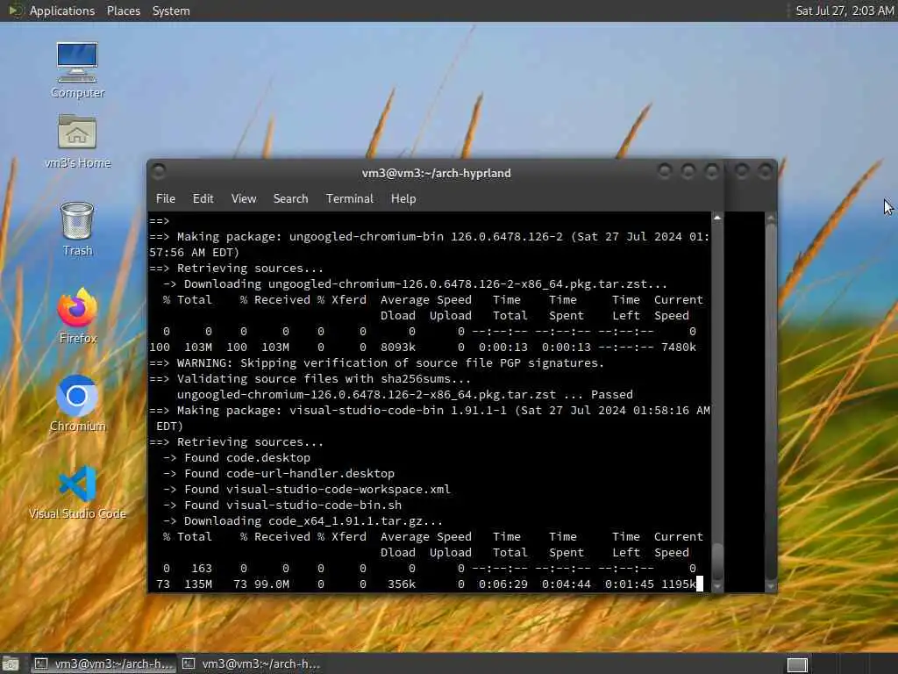
Task: Click the time left value 0:01:45
Action: point(629,584)
